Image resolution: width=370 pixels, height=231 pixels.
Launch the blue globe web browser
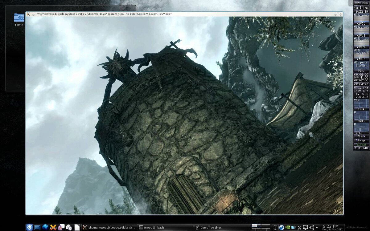45,227
